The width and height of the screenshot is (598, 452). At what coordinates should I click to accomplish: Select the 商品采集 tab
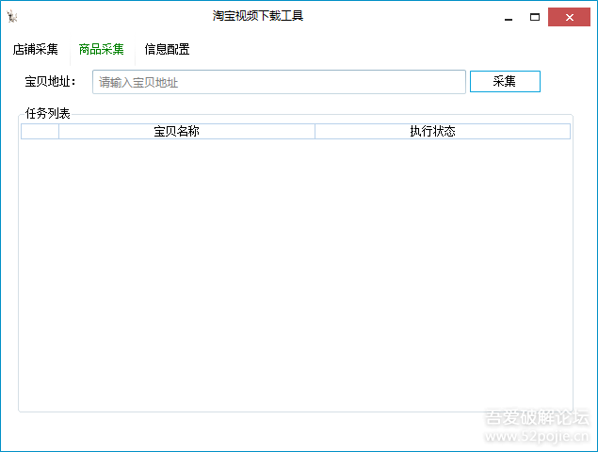(102, 50)
